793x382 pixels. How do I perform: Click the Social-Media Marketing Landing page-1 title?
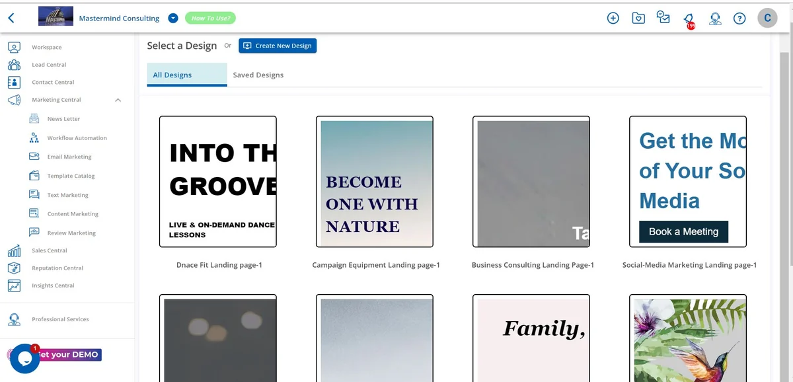(x=689, y=265)
